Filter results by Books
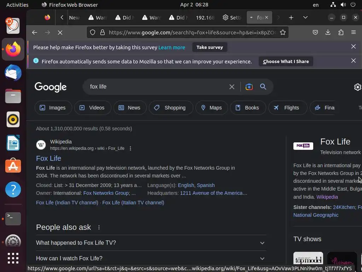Screen dimensions: 362x272 click(248, 108)
